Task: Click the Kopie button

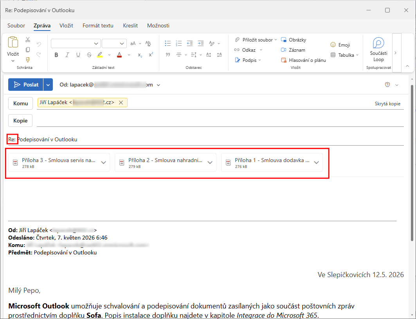Action: [x=20, y=121]
